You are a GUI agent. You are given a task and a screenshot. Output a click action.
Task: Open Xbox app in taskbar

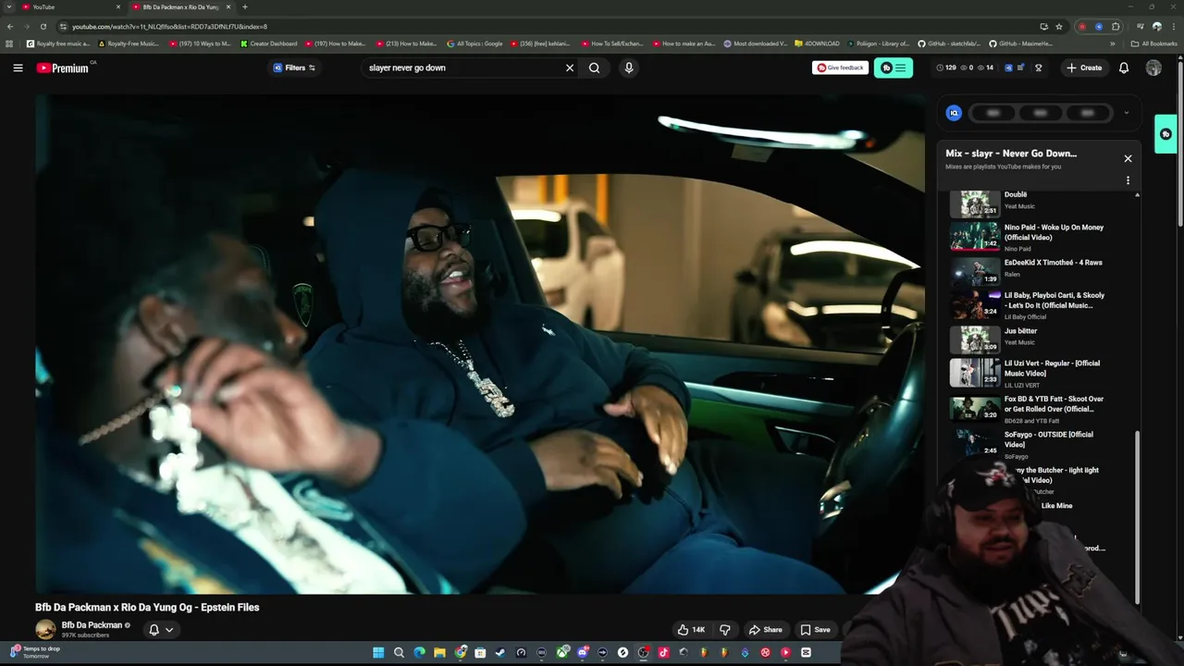point(561,652)
